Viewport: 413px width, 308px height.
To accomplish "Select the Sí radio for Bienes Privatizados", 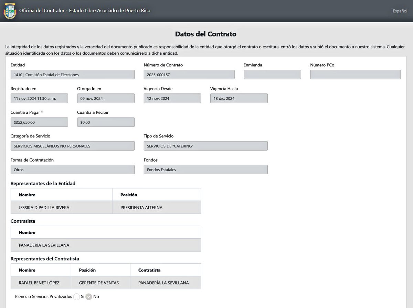I will (x=76, y=297).
